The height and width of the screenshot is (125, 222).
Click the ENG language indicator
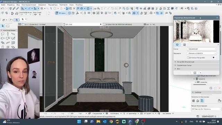tap(191, 122)
